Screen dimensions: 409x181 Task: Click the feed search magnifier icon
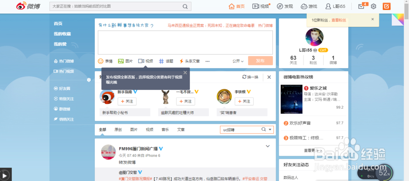[264, 130]
